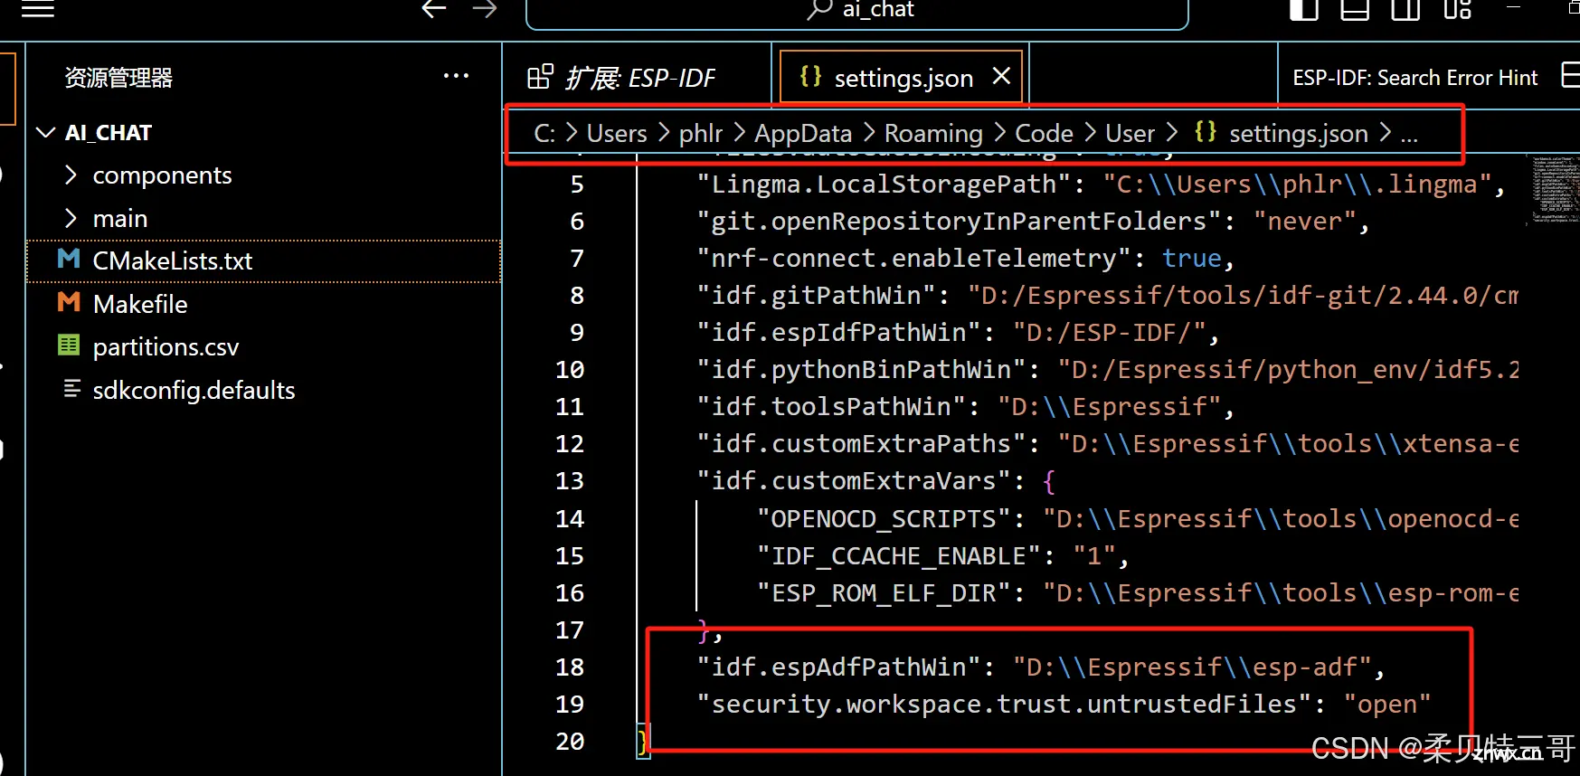Go forward with the right arrow
The image size is (1580, 776).
[x=485, y=9]
